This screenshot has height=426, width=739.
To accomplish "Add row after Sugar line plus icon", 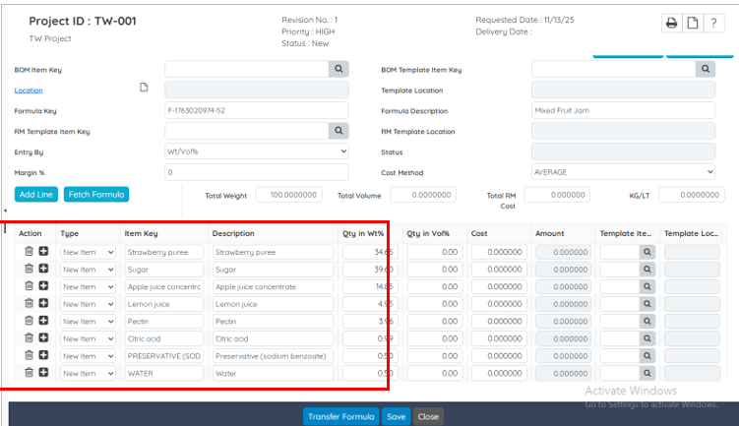I will (x=43, y=269).
